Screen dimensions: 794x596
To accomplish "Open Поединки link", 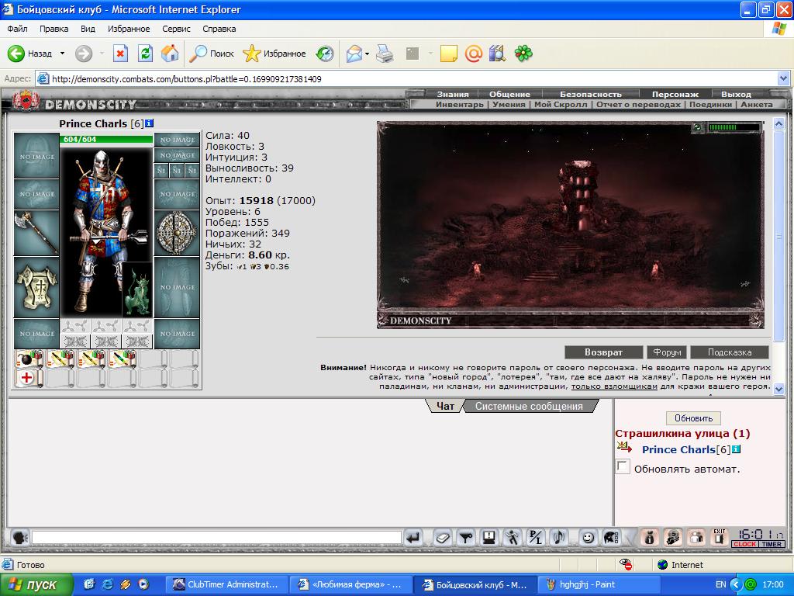I will click(x=712, y=105).
